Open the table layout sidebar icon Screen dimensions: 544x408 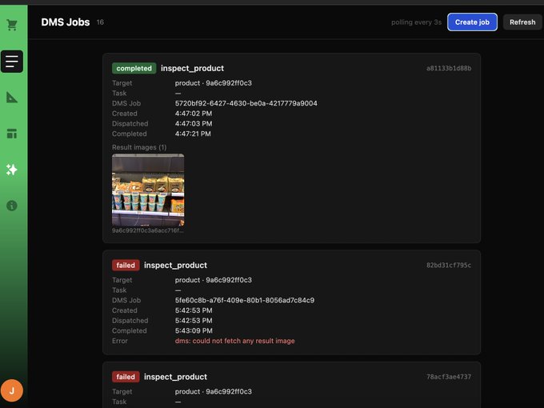pos(12,134)
